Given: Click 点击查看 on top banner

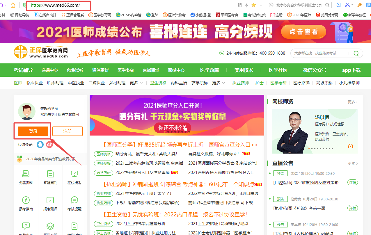Looking at the screenshot, I should pos(303,32).
